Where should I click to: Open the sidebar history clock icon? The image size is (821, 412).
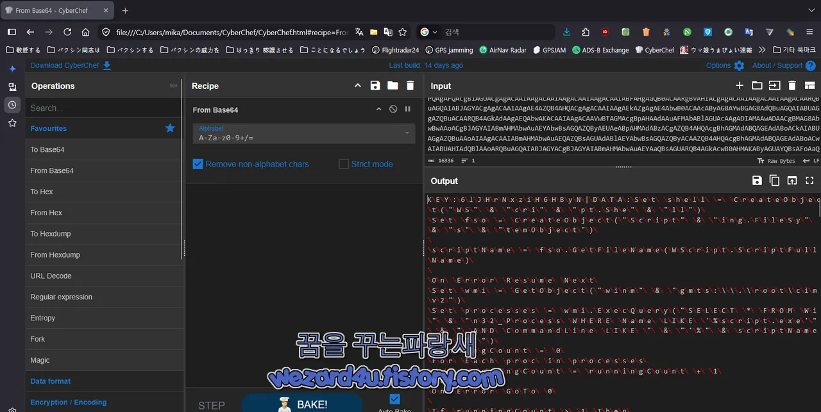(12, 104)
